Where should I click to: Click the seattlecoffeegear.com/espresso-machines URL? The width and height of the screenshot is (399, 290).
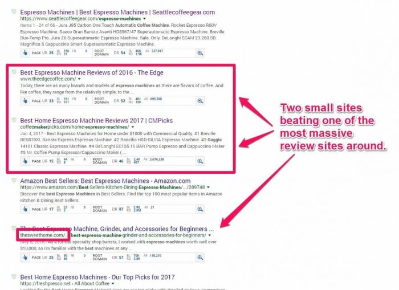pyautogui.click(x=80, y=19)
